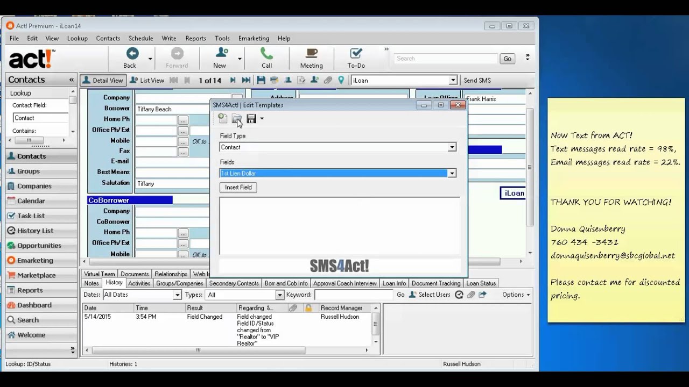
Task: Go to the next contact record
Action: (x=233, y=80)
